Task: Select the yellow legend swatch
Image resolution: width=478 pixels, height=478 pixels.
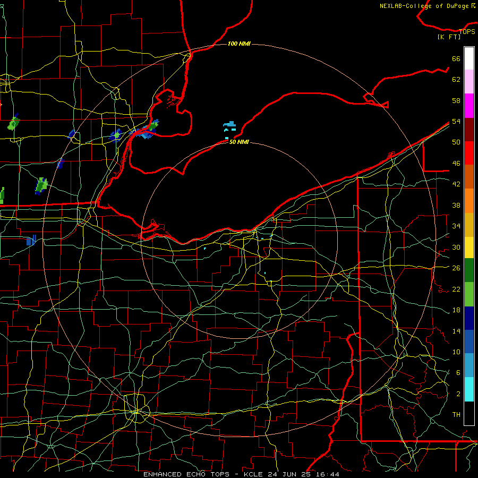Action: (x=469, y=247)
